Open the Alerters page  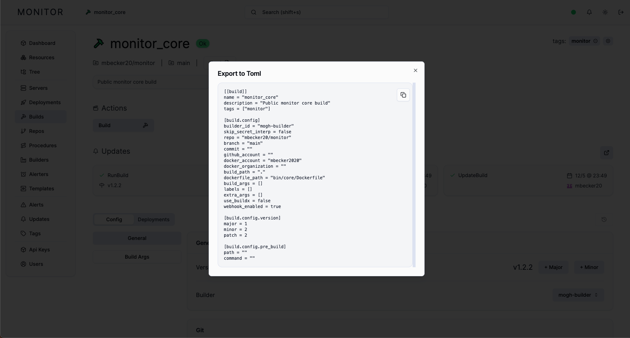click(41, 174)
